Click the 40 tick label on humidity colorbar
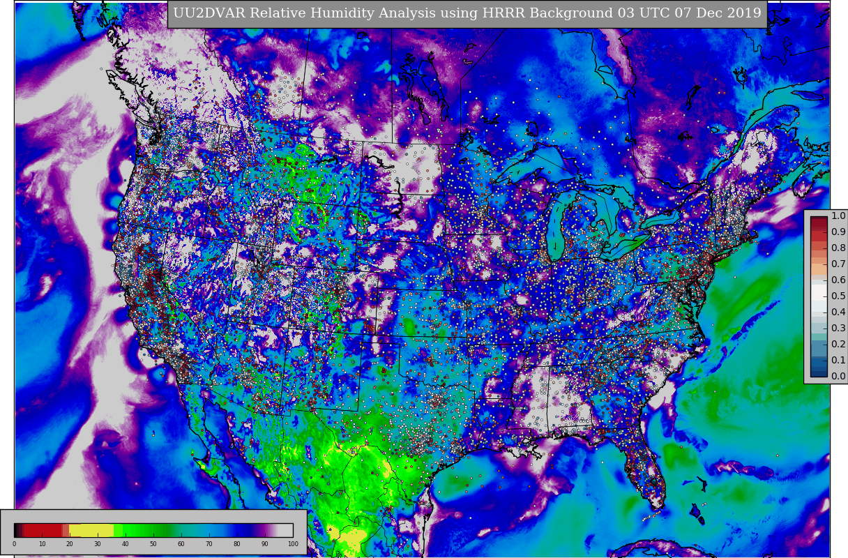The image size is (848, 558). coord(126,544)
